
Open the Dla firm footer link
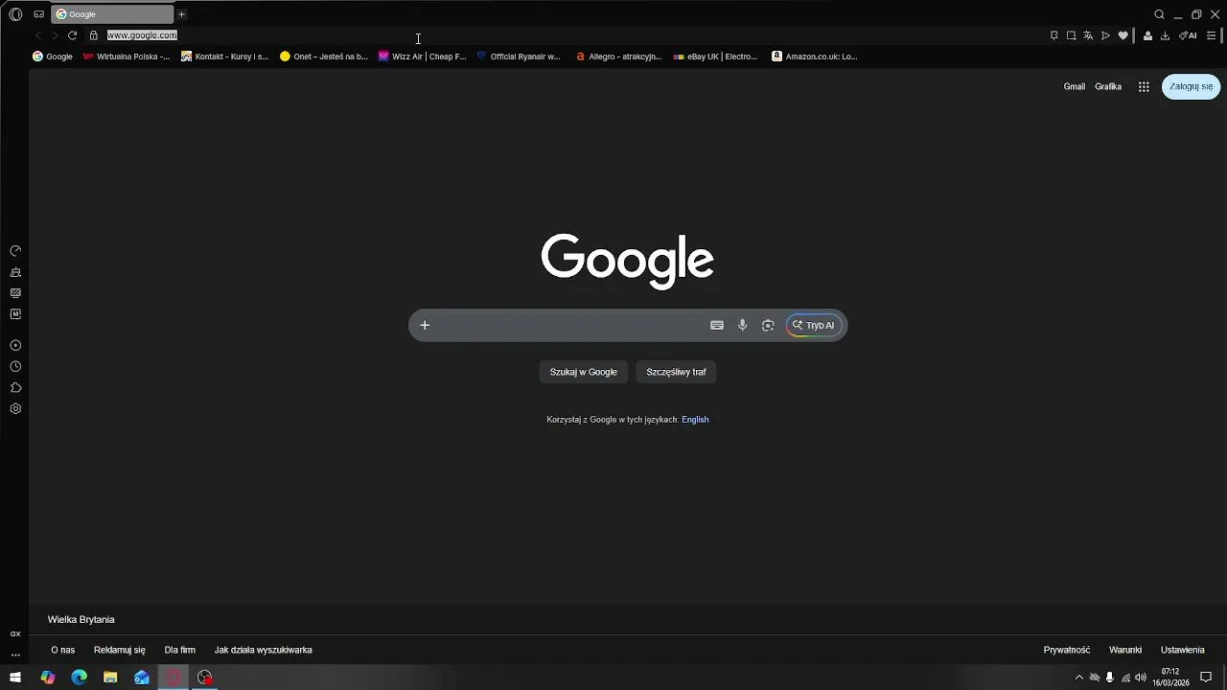180,650
